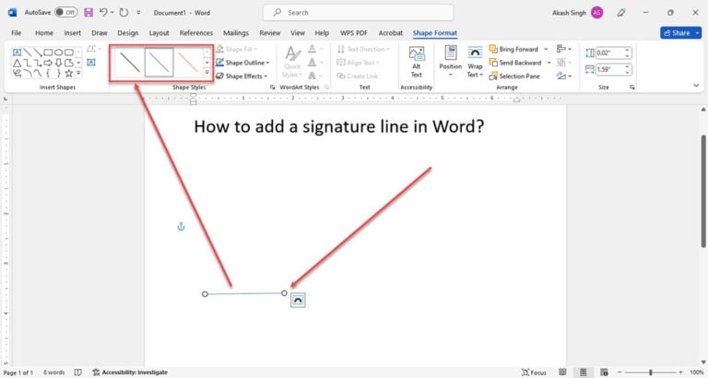Open the Akash Singh account button
708x378 pixels.
[x=577, y=13]
